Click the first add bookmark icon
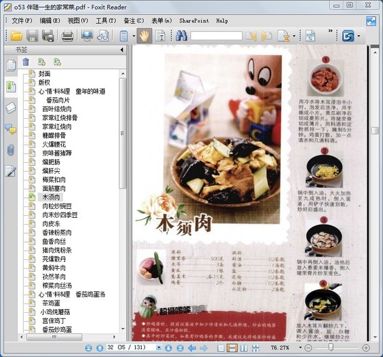The height and width of the screenshot is (357, 383). tap(41, 62)
